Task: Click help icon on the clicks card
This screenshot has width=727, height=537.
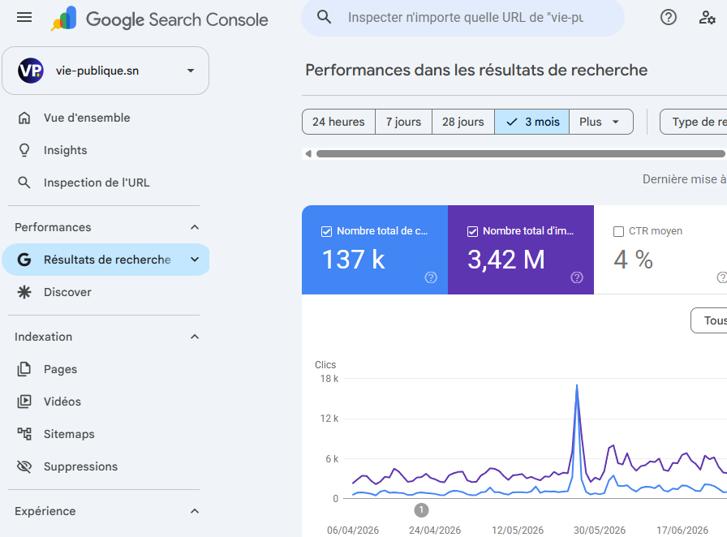Action: pos(431,277)
